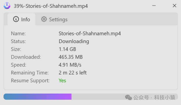This screenshot has height=105, width=181.
Task: Switch to the Info tab
Action: (x=21, y=19)
